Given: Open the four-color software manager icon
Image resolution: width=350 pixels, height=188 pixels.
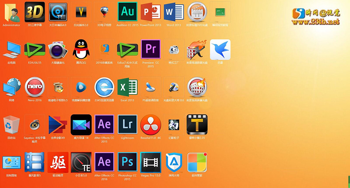Looking at the screenshot, I should 197,162.
